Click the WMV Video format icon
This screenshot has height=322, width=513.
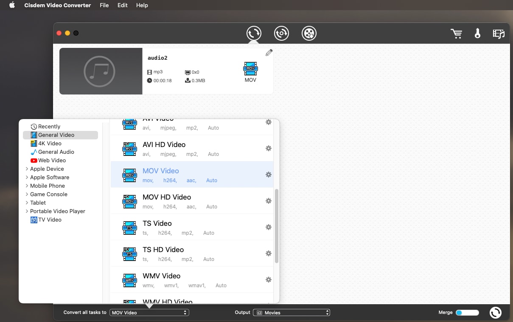[x=129, y=280]
